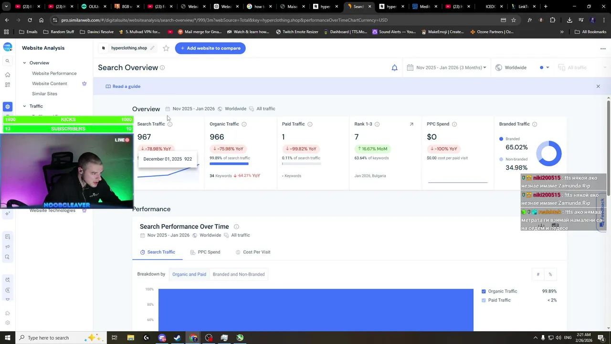The image size is (611, 344).
Task: Open the info icon beside Search Overview title
Action: click(162, 68)
